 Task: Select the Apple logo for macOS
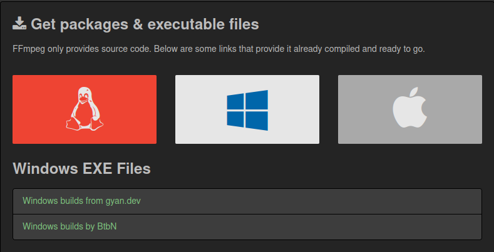tap(410, 108)
